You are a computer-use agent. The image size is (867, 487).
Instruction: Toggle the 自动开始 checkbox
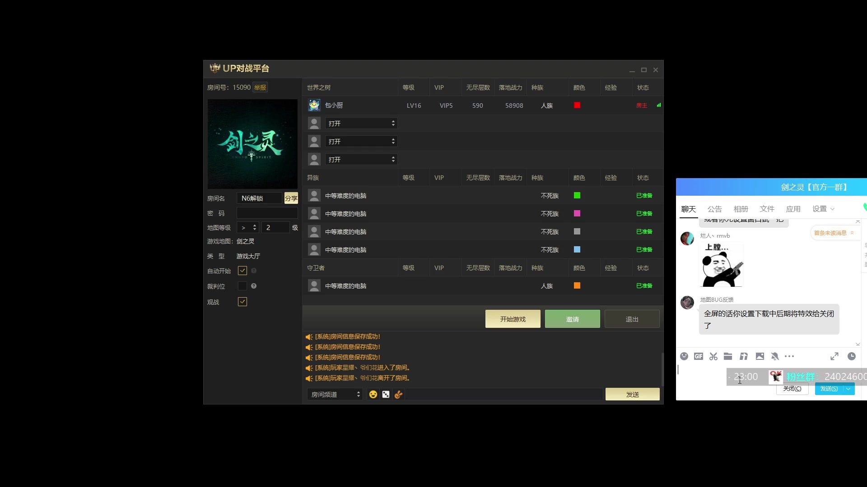[242, 271]
